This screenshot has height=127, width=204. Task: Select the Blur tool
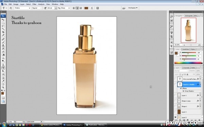point(3,58)
